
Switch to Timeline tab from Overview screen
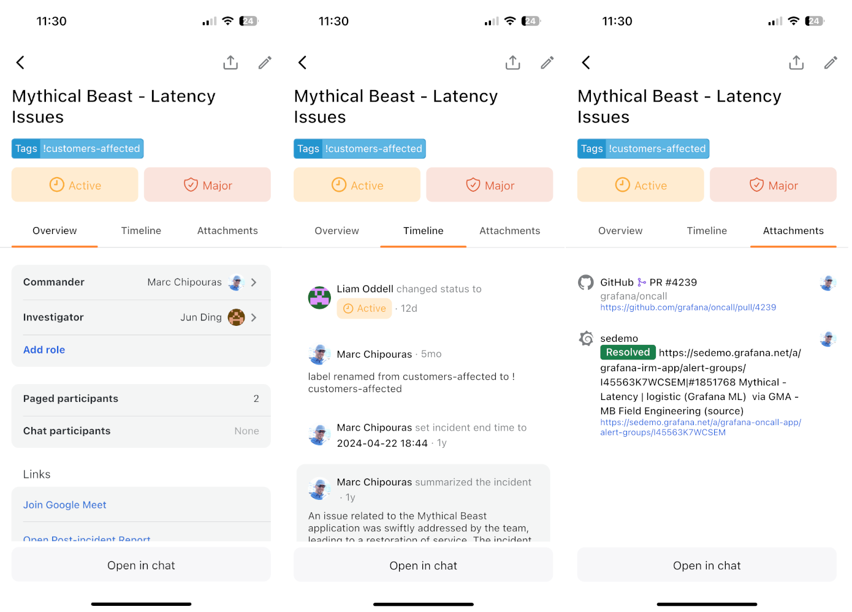tap(141, 231)
